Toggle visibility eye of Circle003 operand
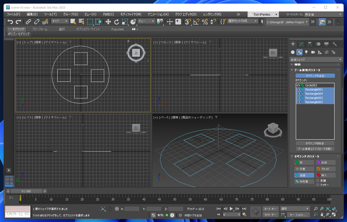 [298, 85]
